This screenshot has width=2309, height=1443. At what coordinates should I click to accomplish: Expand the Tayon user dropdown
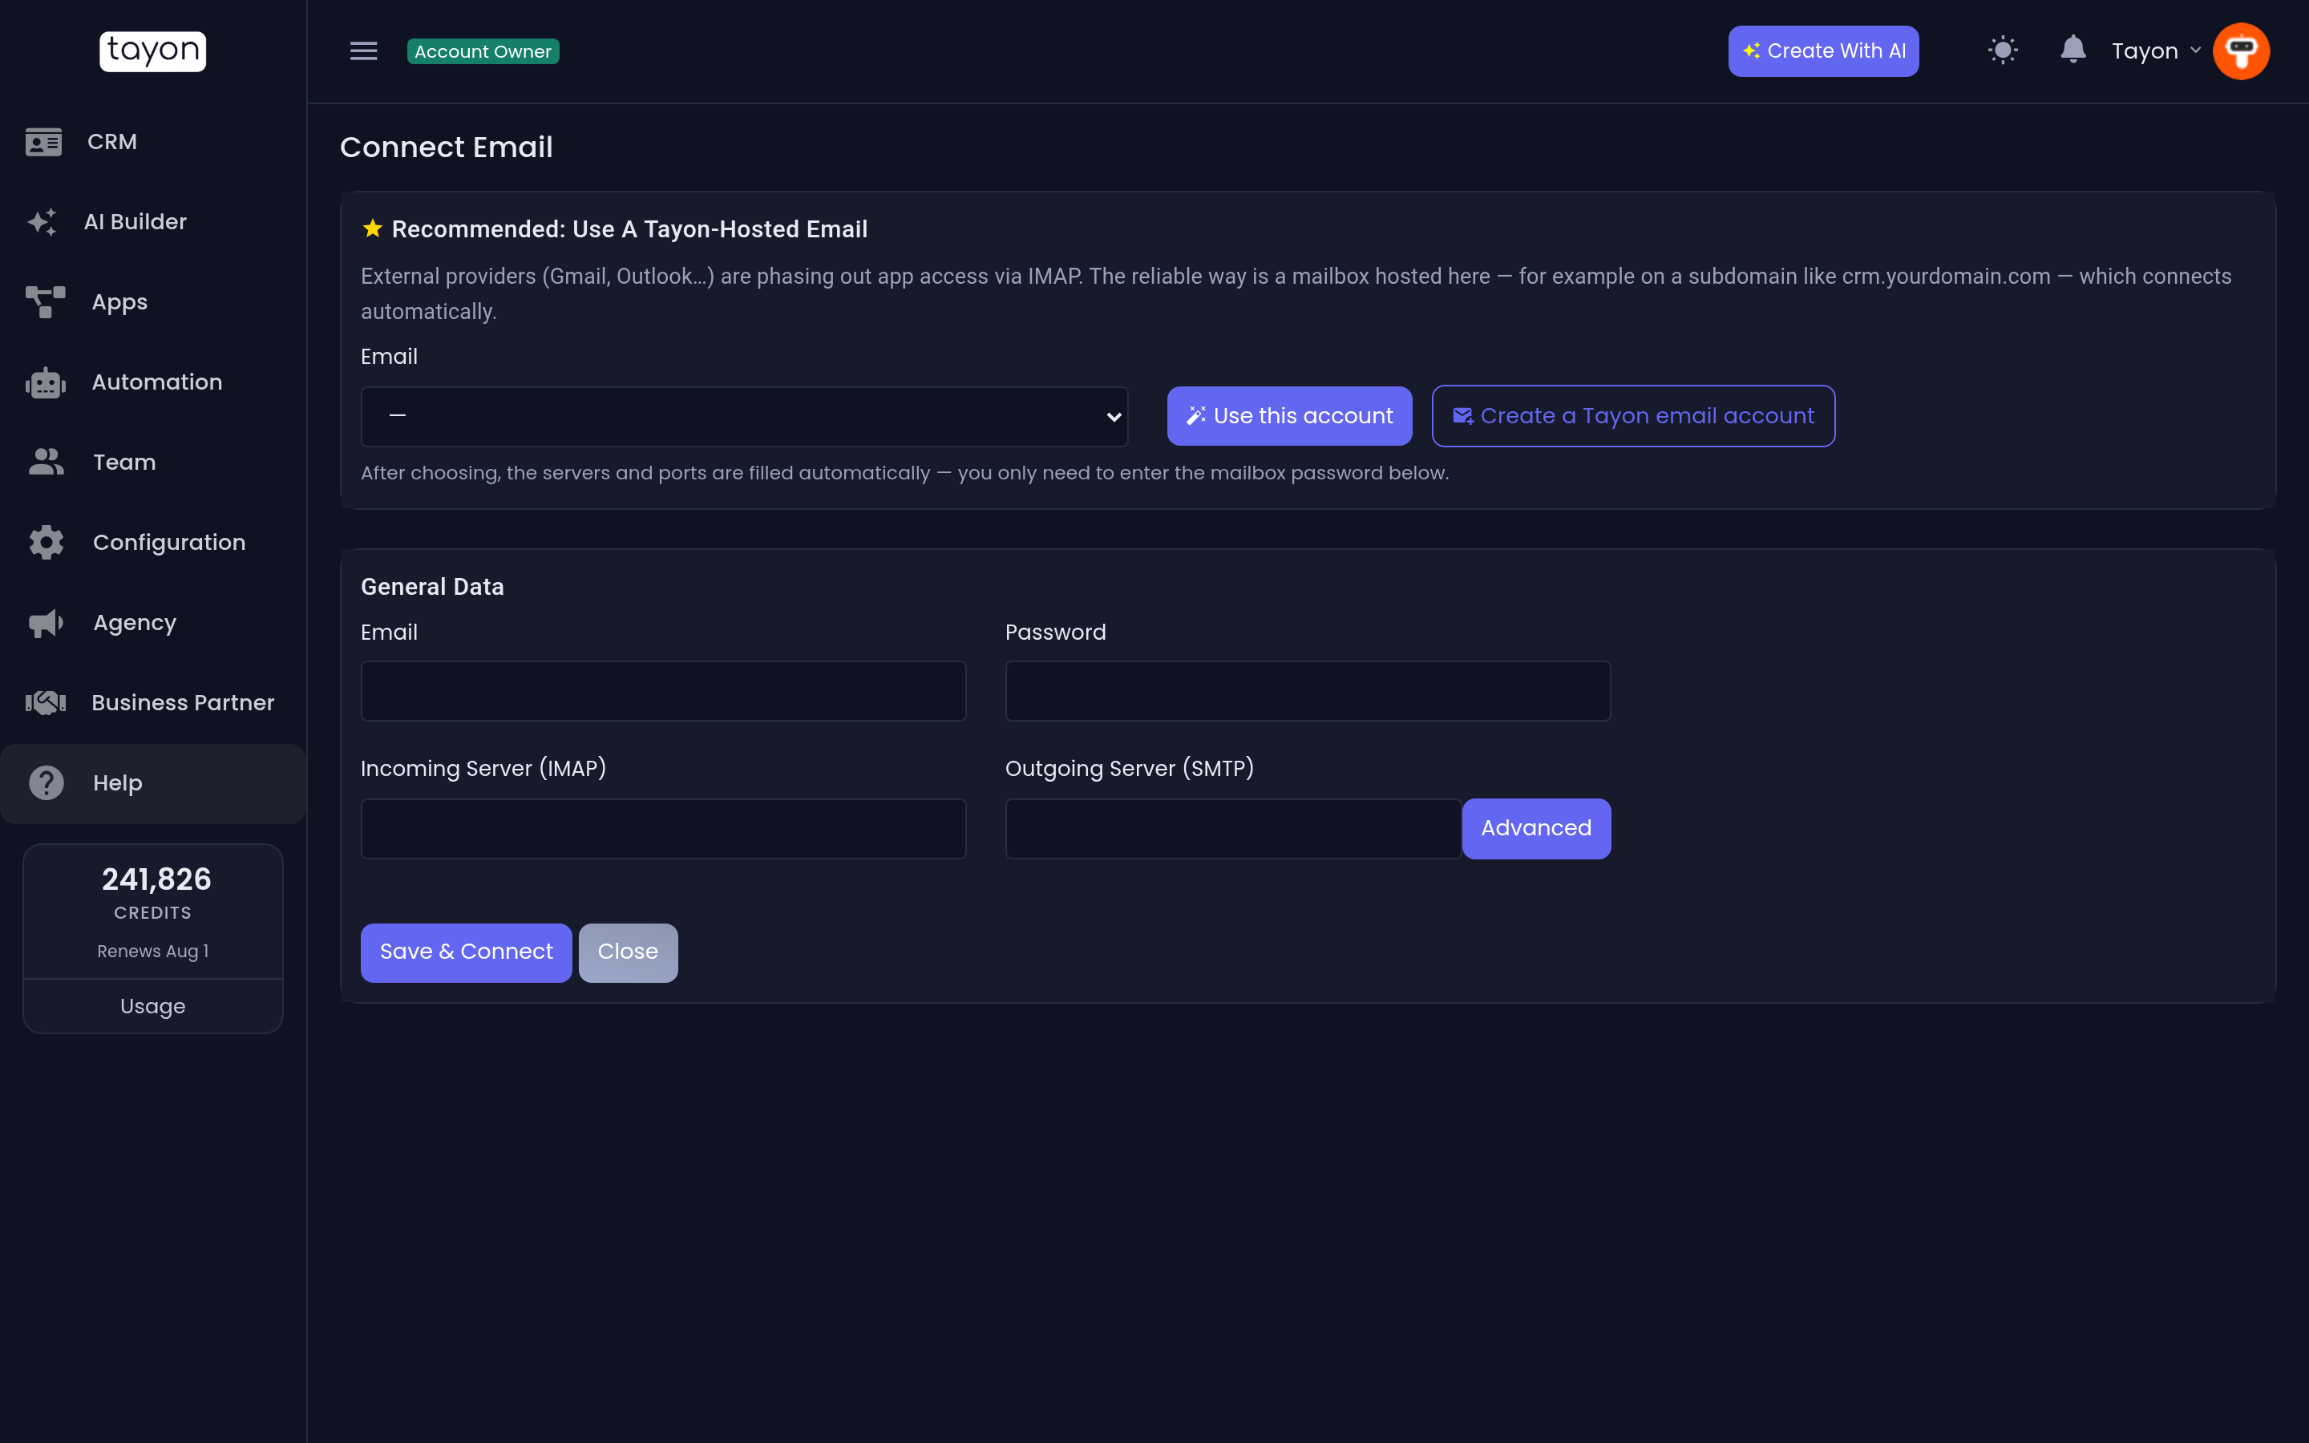coord(2157,51)
